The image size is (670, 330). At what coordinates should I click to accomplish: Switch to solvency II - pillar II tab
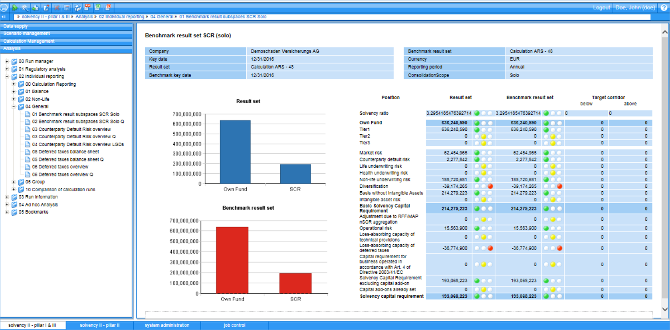pos(99,325)
